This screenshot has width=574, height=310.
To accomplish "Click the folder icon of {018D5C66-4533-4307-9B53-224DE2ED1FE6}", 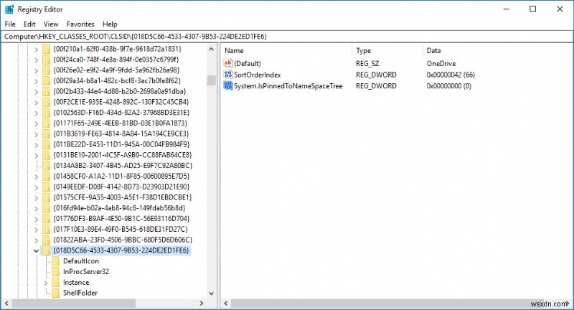I will point(46,250).
